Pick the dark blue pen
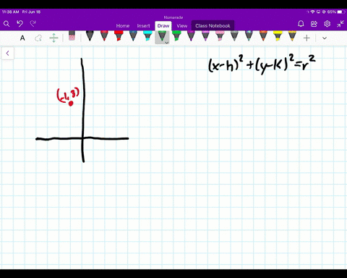This screenshot has width=347, height=278. pyautogui.click(x=133, y=35)
